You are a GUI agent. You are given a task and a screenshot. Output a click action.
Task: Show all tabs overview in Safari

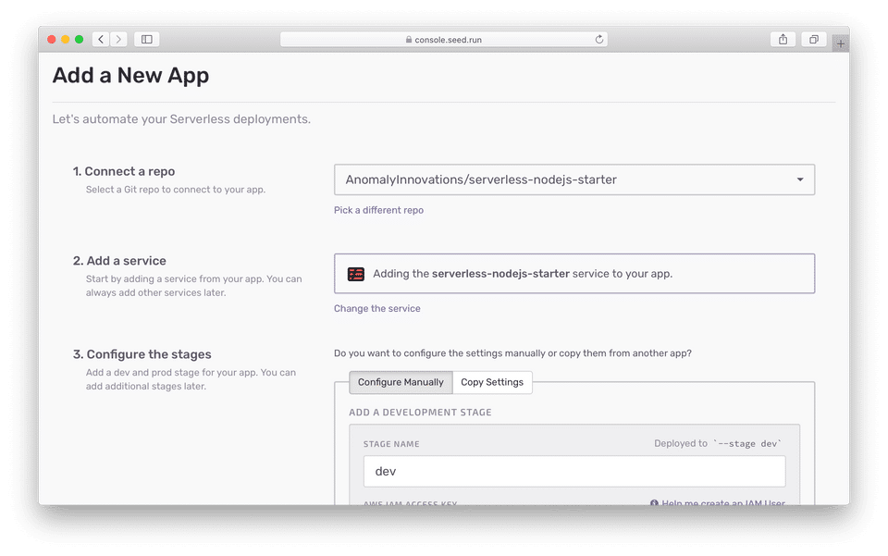pos(814,39)
